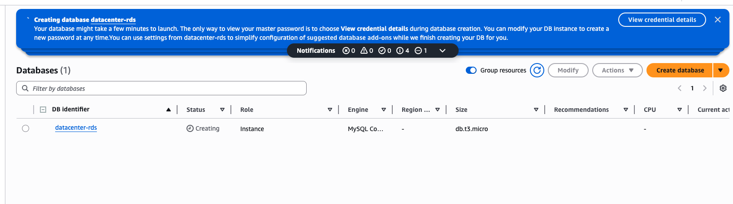Open the Actions dropdown

617,70
